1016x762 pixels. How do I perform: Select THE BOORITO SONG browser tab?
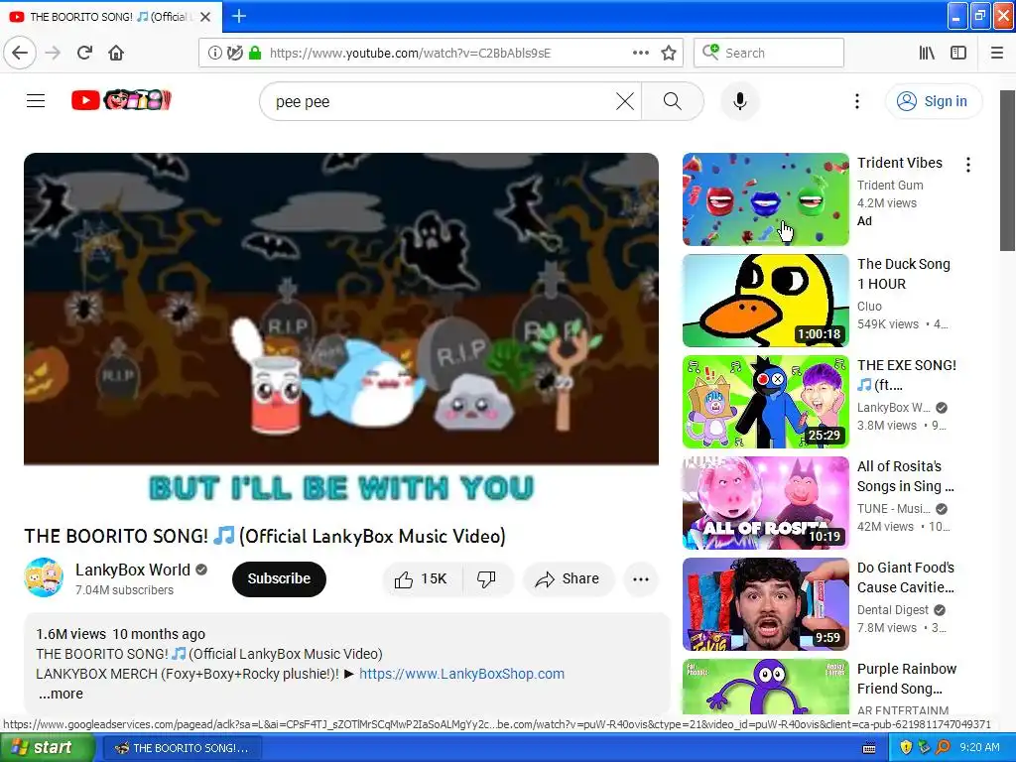tap(111, 17)
